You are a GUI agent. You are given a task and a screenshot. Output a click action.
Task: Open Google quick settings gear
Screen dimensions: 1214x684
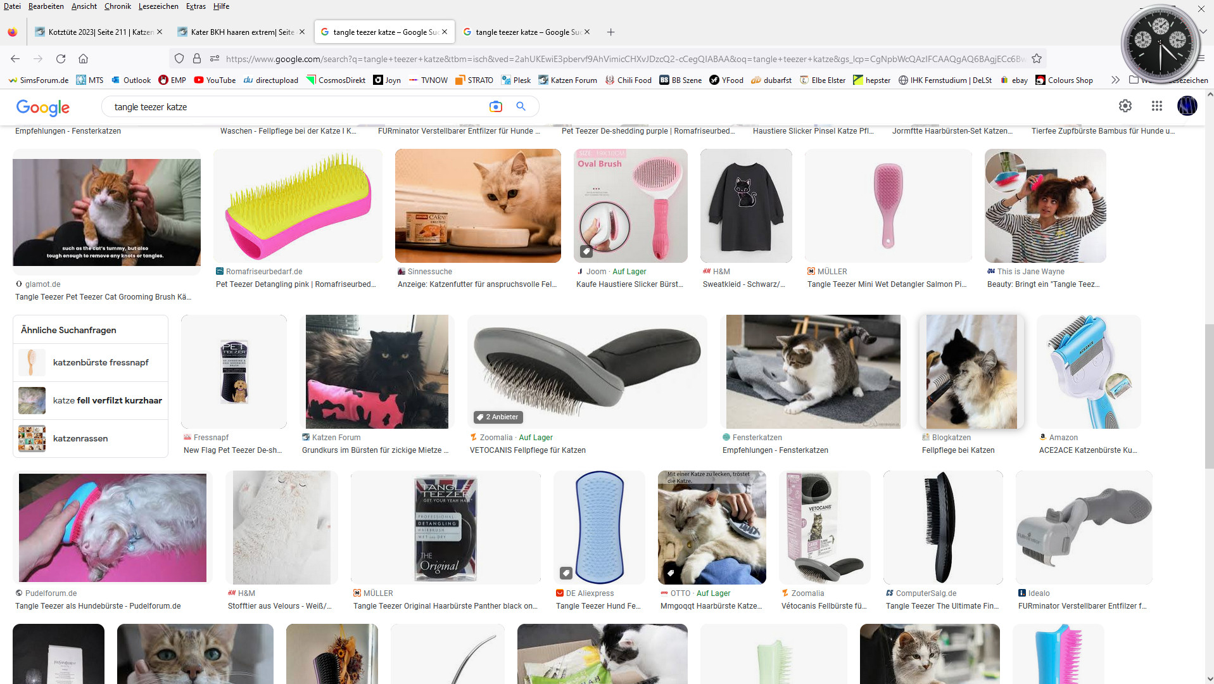click(1125, 106)
